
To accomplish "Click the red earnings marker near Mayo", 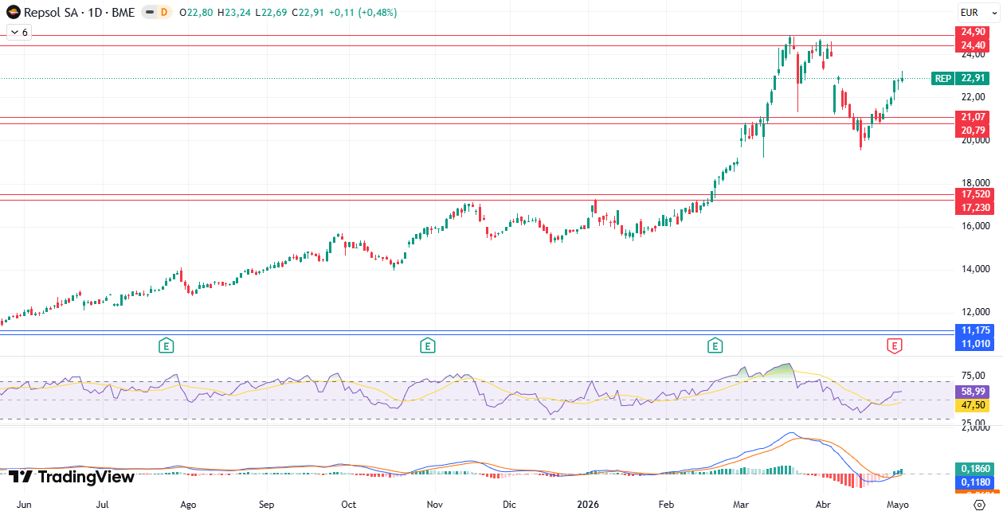I will tap(895, 345).
